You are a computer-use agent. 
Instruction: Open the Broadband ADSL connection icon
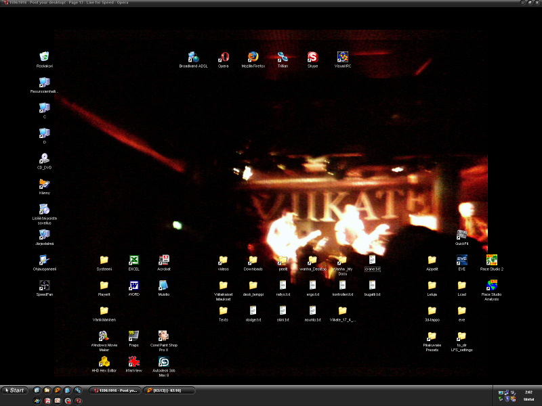(x=193, y=59)
